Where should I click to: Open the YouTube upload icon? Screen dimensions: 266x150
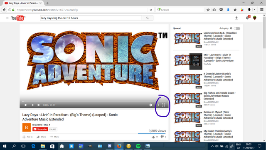236,18
